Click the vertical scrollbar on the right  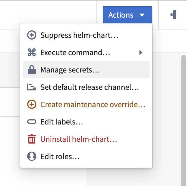pyautogui.click(x=184, y=120)
